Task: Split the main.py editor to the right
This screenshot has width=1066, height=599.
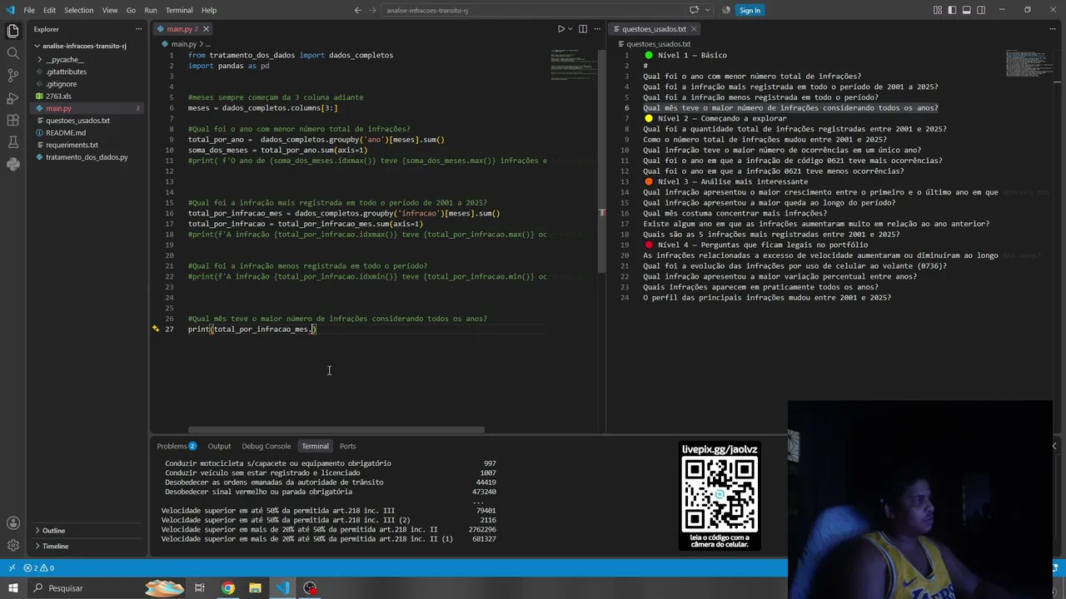Action: click(583, 29)
